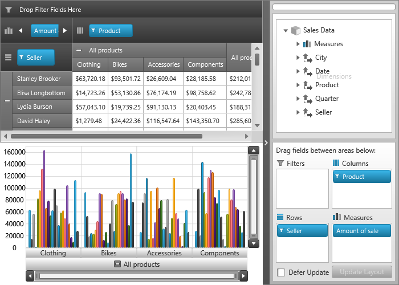Collapse the seller rows group
The height and width of the screenshot is (285, 399).
(x=7, y=101)
